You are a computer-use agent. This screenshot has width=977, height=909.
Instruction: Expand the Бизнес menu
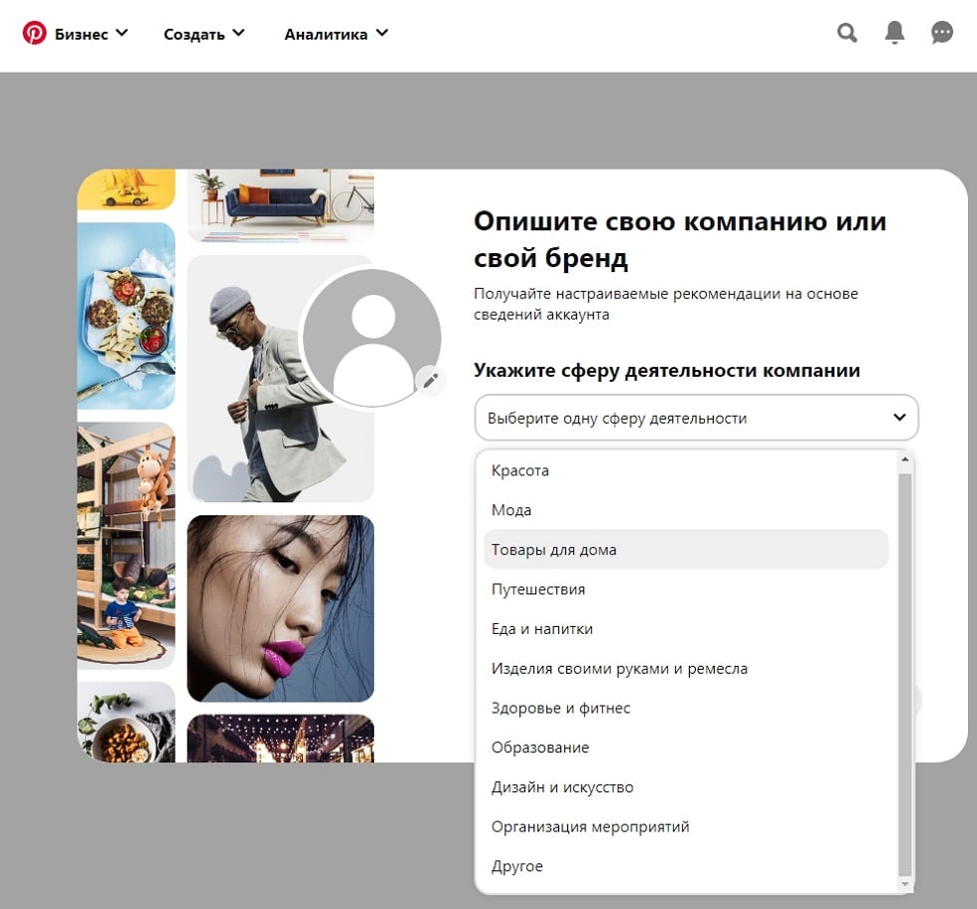tap(91, 34)
